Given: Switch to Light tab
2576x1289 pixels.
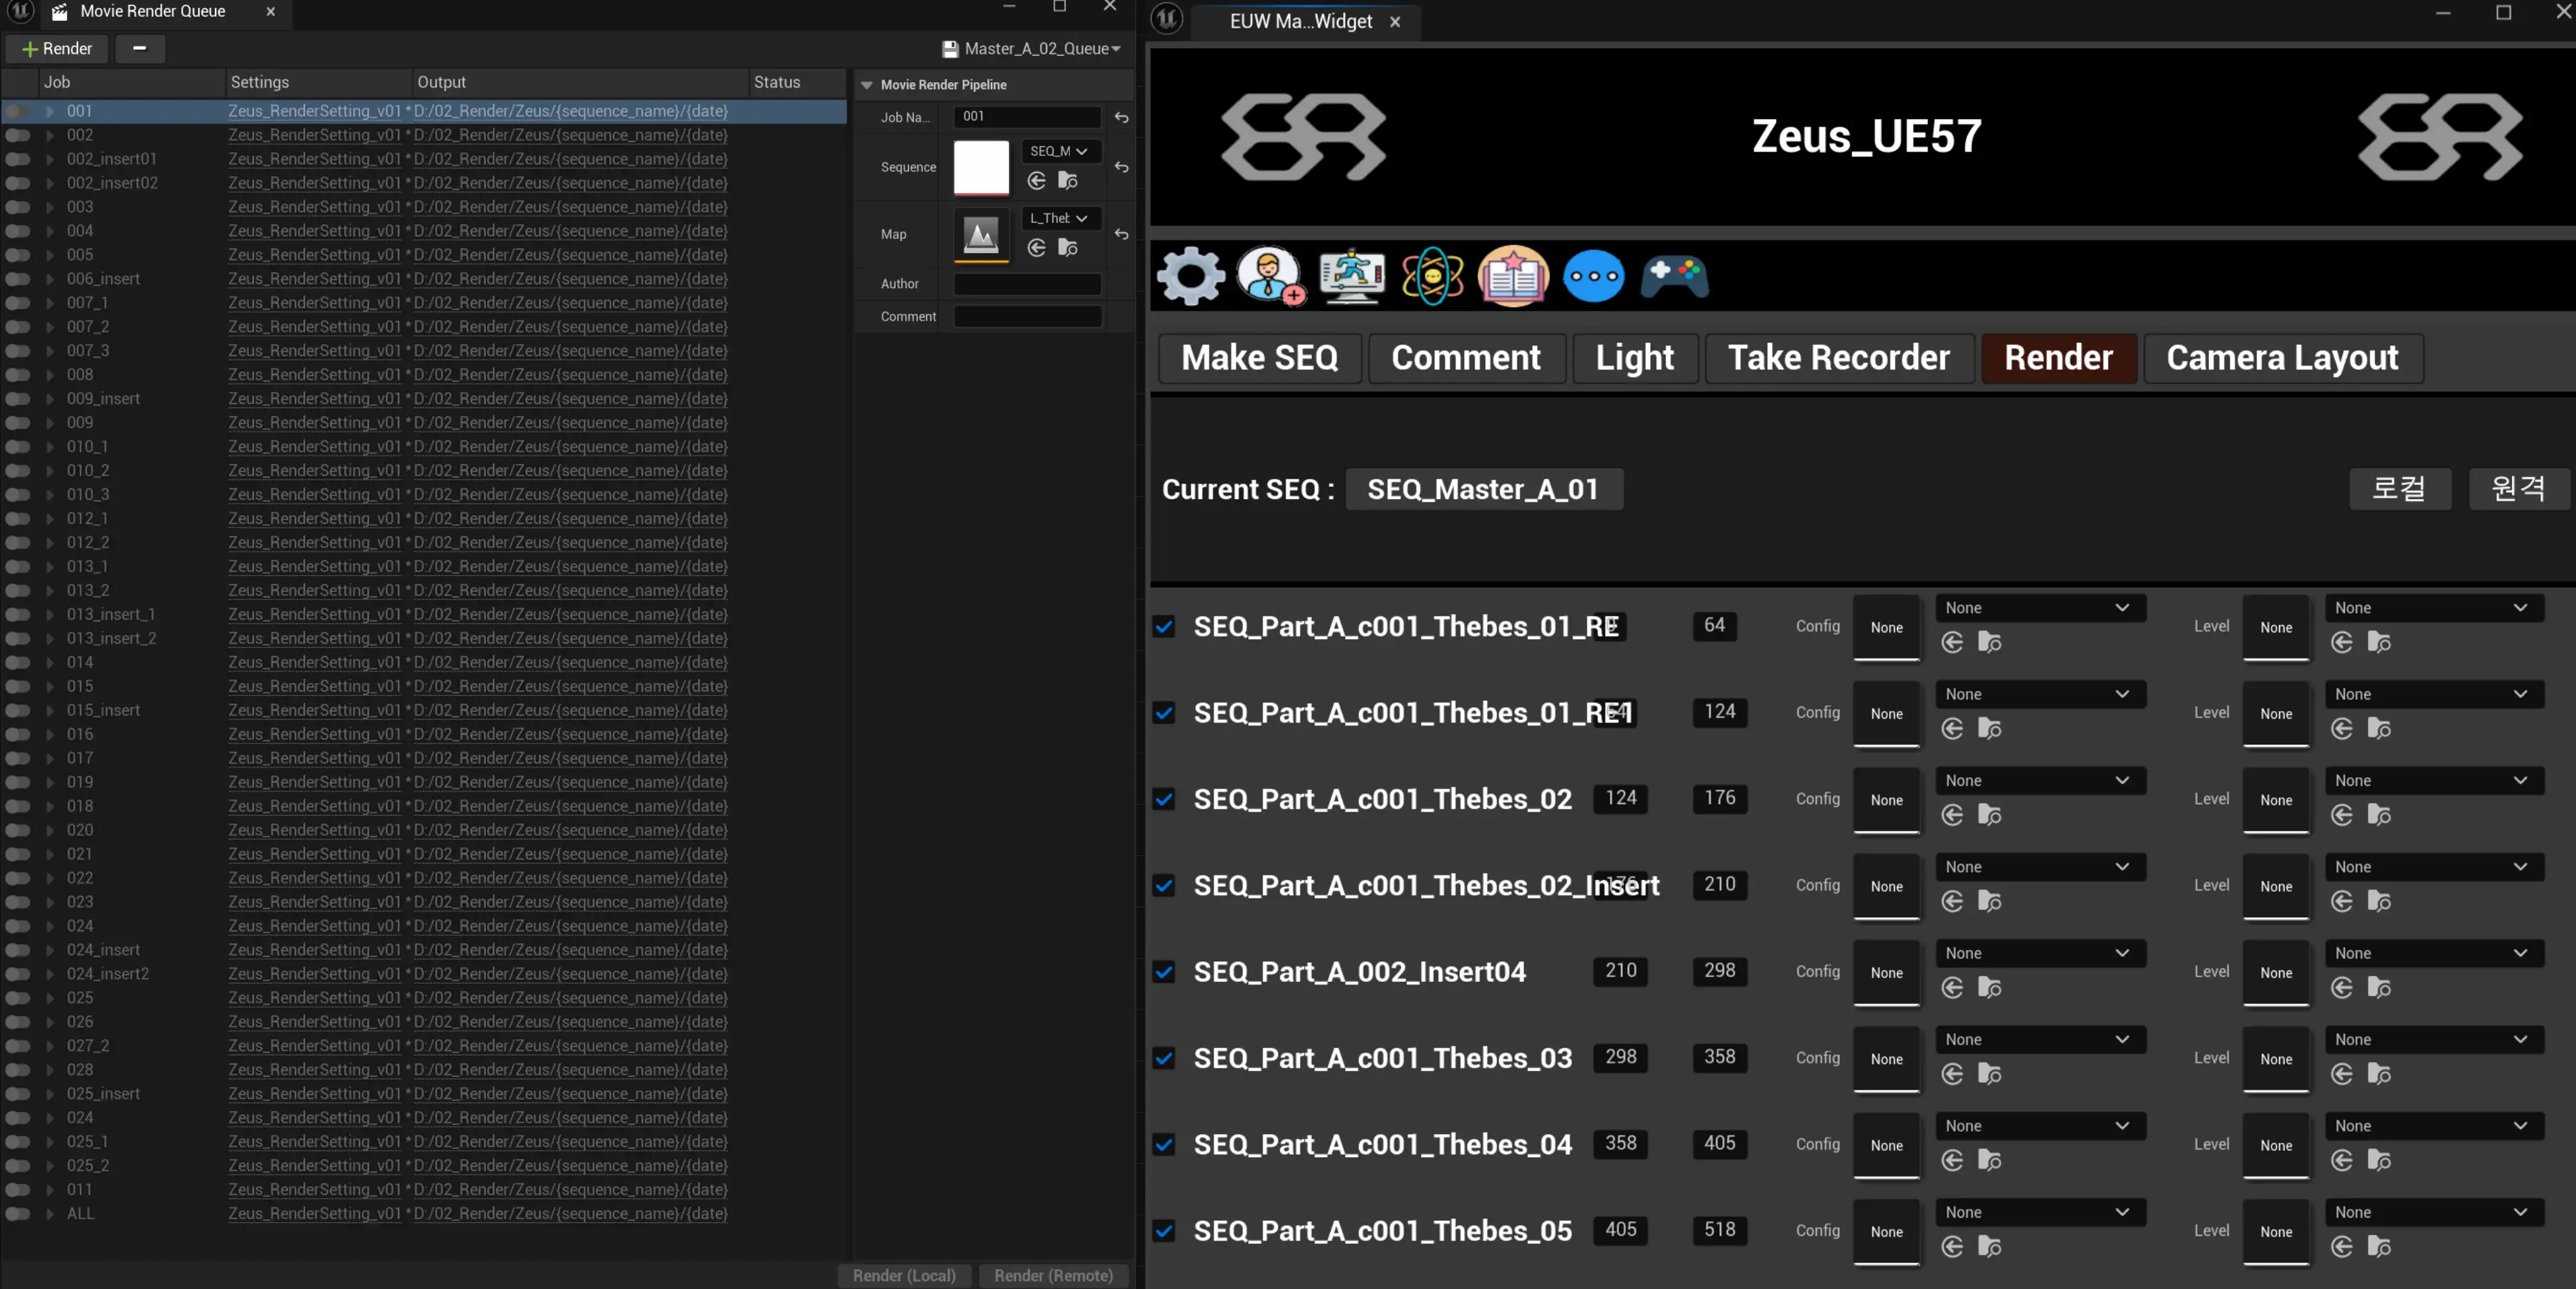Looking at the screenshot, I should pyautogui.click(x=1635, y=358).
